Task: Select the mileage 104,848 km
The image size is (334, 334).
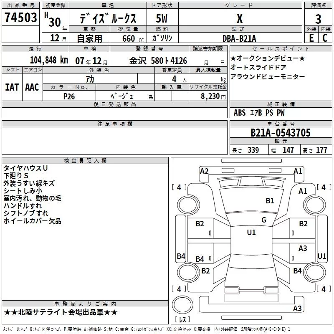Action: pos(49,60)
